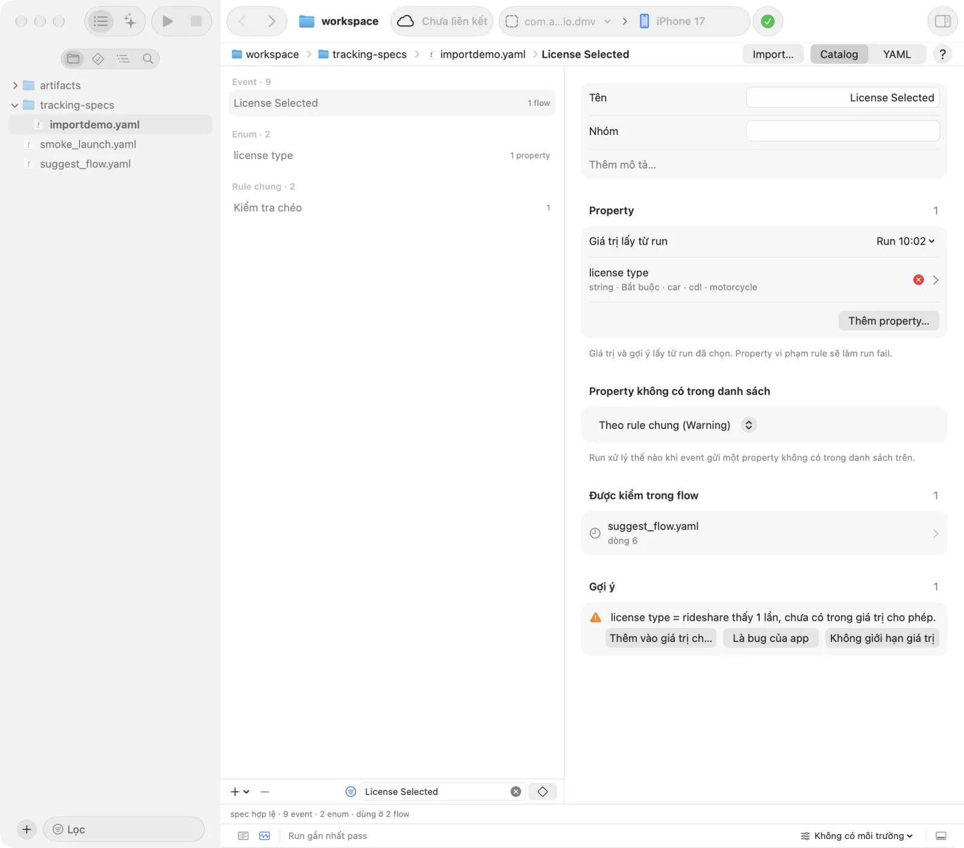This screenshot has width=964, height=848.
Task: Clear the License Selected filter text
Action: click(516, 791)
